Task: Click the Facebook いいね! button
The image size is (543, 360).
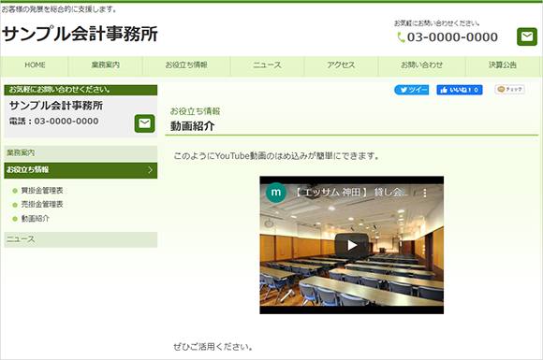Action: point(459,90)
